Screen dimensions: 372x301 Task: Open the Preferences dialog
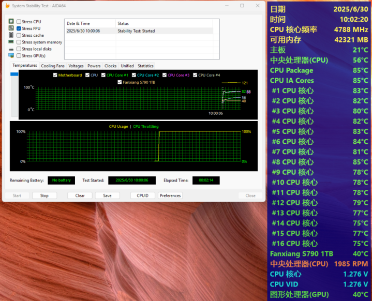click(x=170, y=195)
